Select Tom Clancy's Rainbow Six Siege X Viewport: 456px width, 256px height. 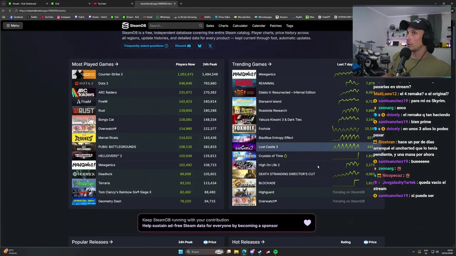[146, 192]
